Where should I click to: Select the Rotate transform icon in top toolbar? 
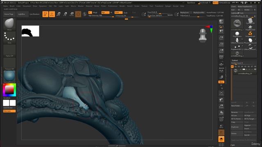[x=72, y=14]
